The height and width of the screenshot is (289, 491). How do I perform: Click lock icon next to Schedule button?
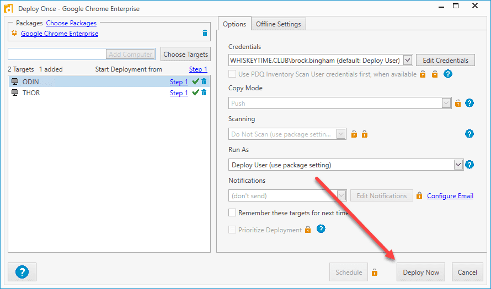[375, 272]
